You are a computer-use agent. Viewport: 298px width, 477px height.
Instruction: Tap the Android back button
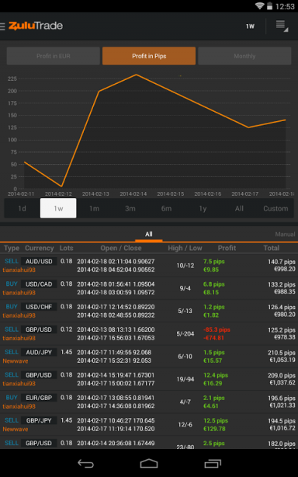[x=85, y=463]
